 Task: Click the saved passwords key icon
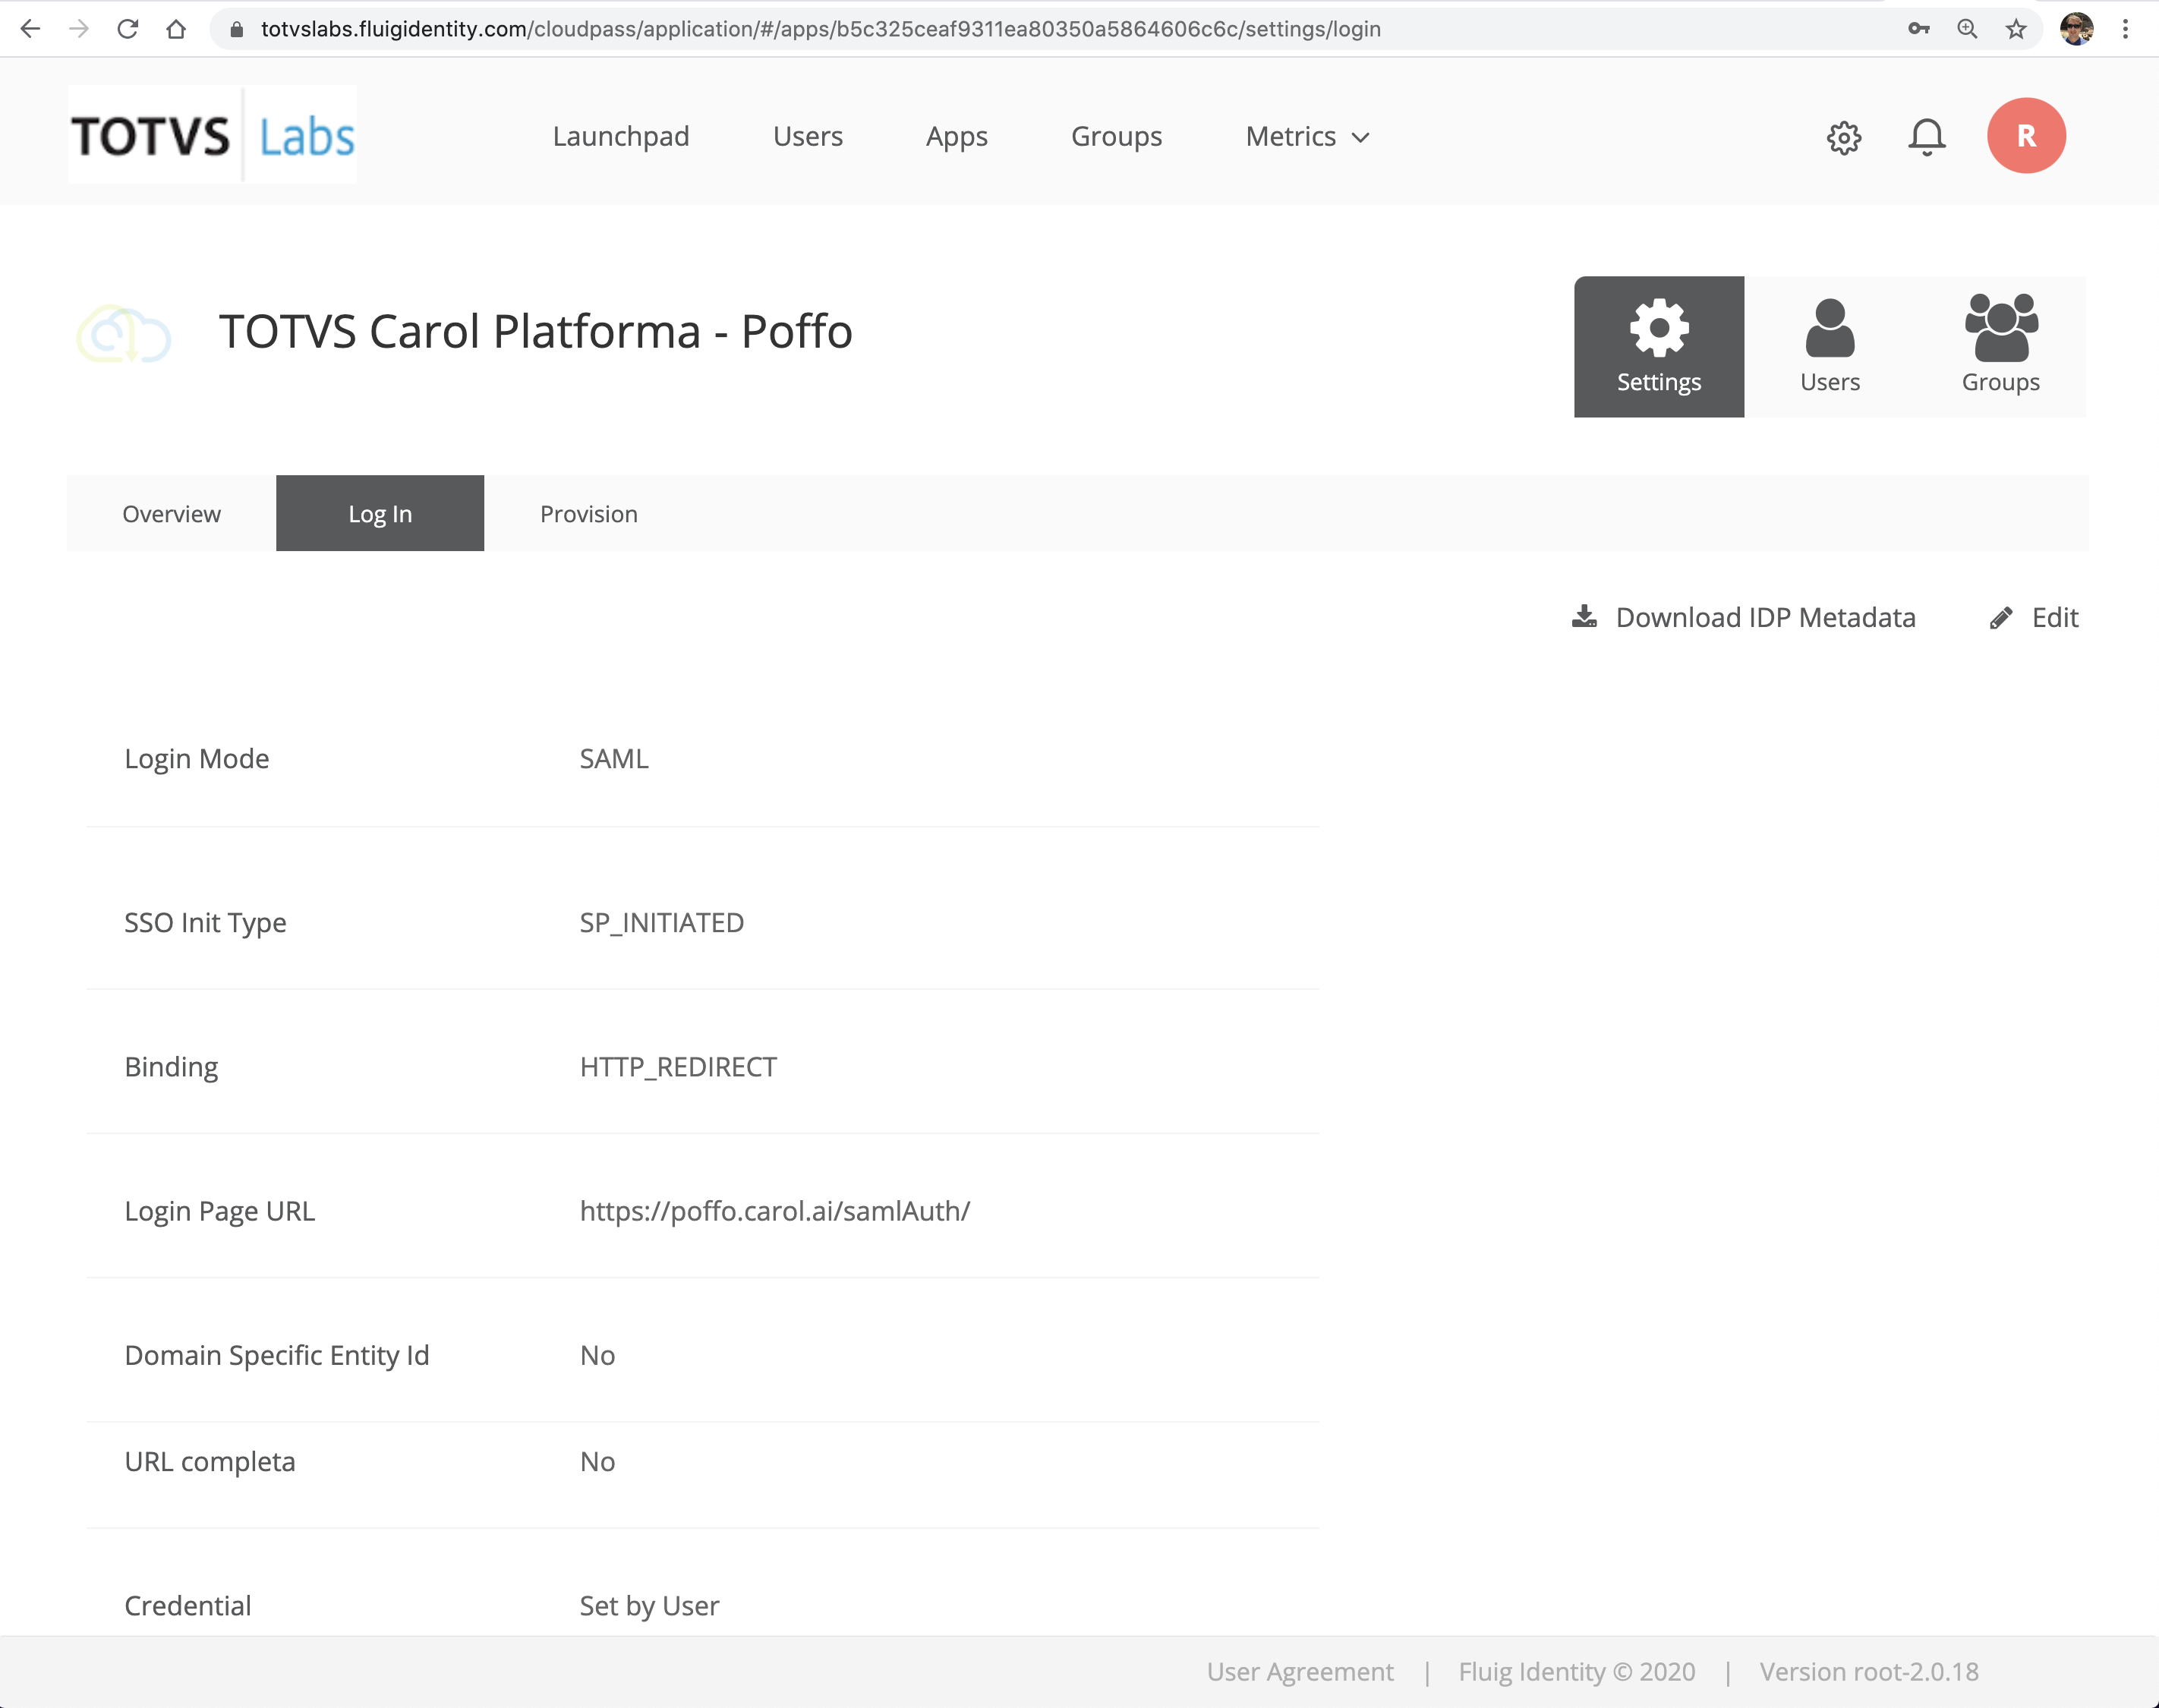pyautogui.click(x=1918, y=29)
